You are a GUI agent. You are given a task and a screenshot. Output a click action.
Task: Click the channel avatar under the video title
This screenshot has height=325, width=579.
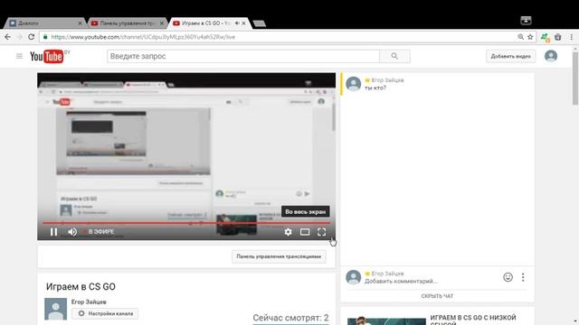(x=56, y=309)
